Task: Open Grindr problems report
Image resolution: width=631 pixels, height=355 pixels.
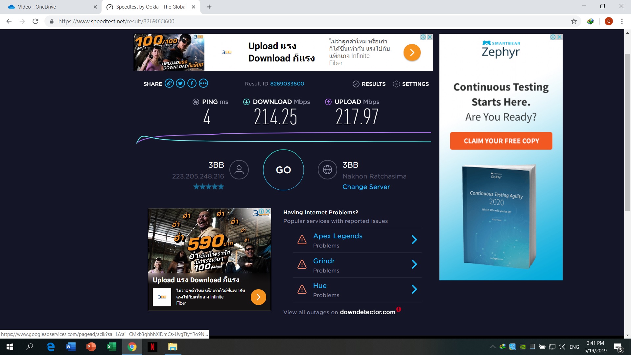Action: pyautogui.click(x=324, y=261)
